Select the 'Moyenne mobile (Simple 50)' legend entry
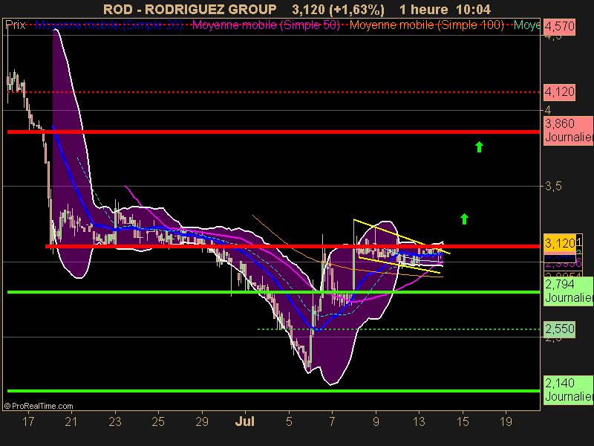This screenshot has width=594, height=446. point(267,25)
